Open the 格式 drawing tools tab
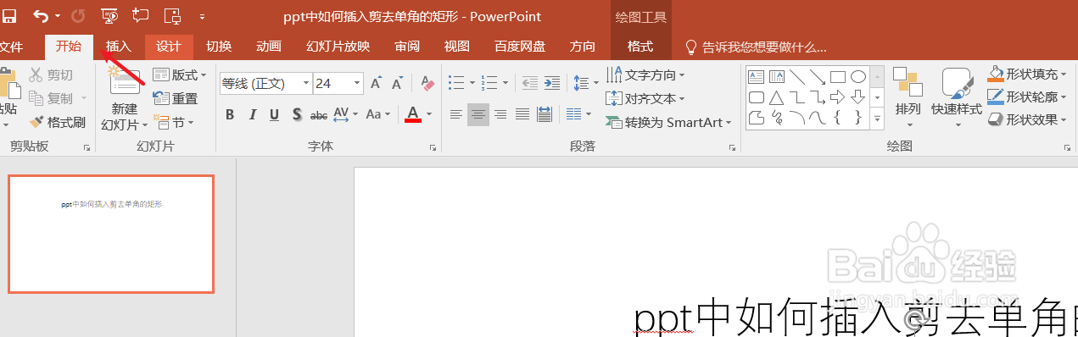 [640, 47]
